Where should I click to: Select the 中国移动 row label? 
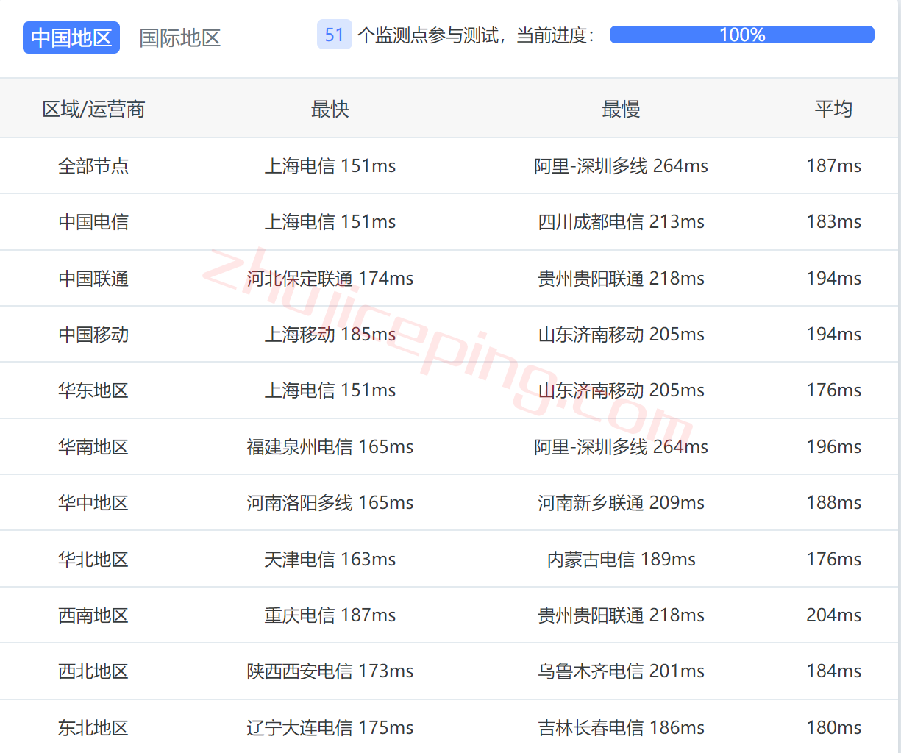click(x=93, y=334)
